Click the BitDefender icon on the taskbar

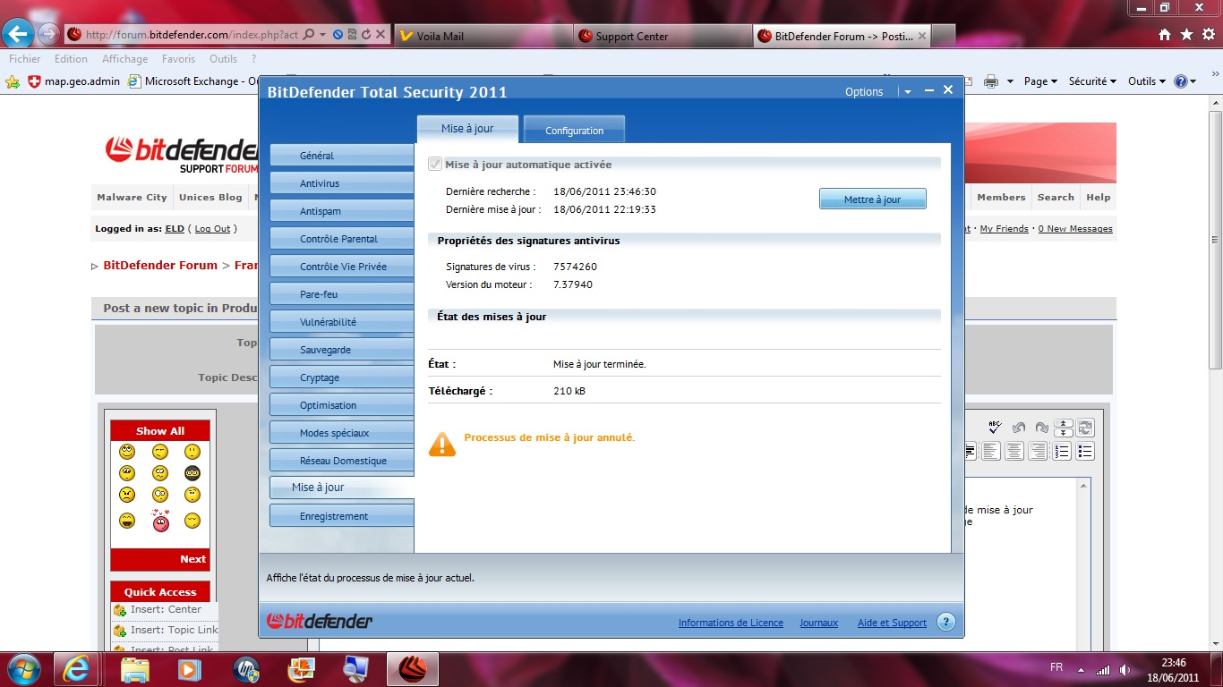pyautogui.click(x=412, y=669)
